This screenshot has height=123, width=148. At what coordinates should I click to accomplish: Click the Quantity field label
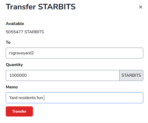pos(14,65)
